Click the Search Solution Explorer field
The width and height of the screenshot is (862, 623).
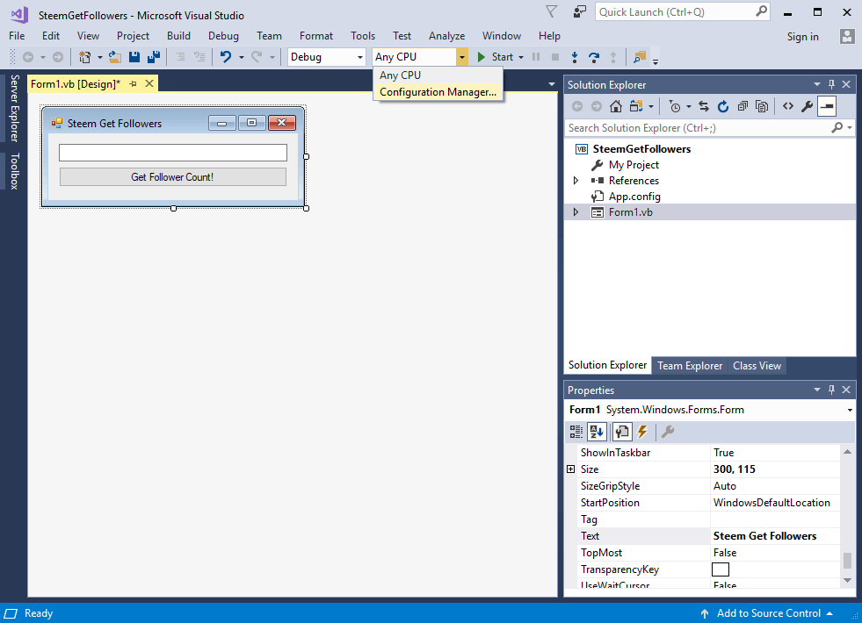click(x=699, y=128)
